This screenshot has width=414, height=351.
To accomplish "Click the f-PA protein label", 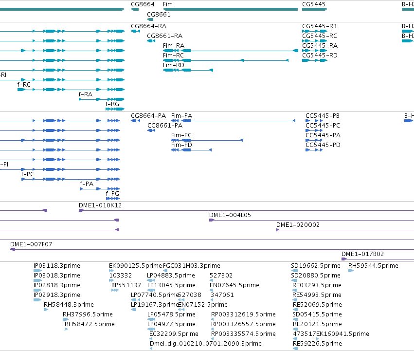I will (87, 184).
